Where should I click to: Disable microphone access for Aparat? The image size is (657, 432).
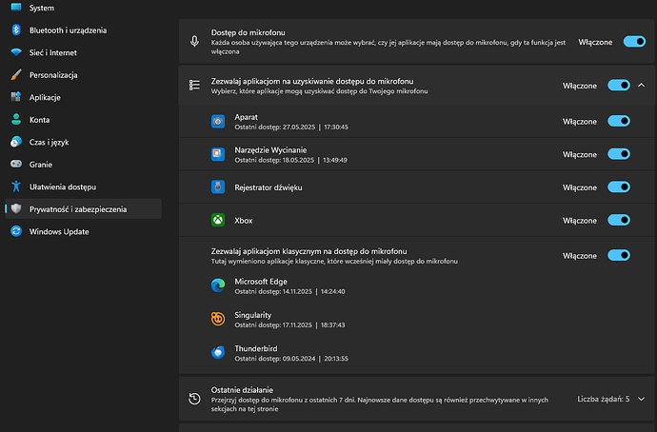[618, 121]
